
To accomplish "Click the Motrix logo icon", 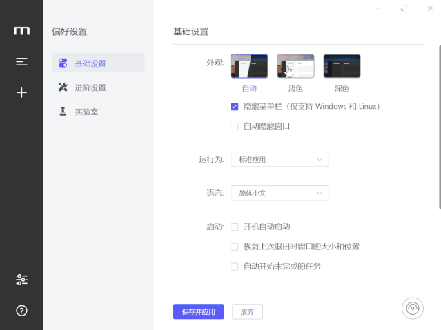I will click(21, 31).
